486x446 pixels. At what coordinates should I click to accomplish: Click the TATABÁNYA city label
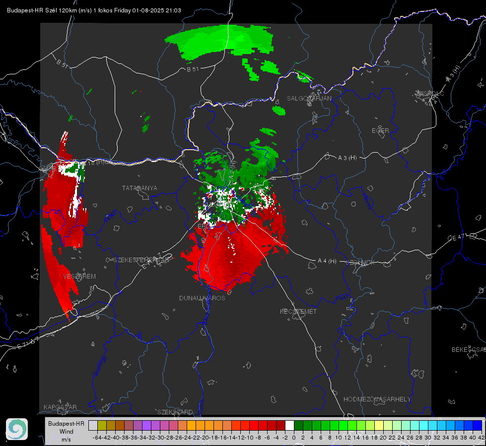point(139,188)
